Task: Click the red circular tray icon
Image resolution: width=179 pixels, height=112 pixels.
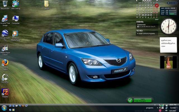Action: [160, 111]
